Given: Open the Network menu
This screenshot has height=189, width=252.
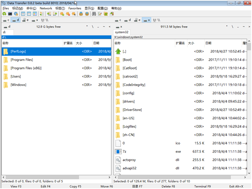Looking at the screenshot, I should (x=46, y=8).
